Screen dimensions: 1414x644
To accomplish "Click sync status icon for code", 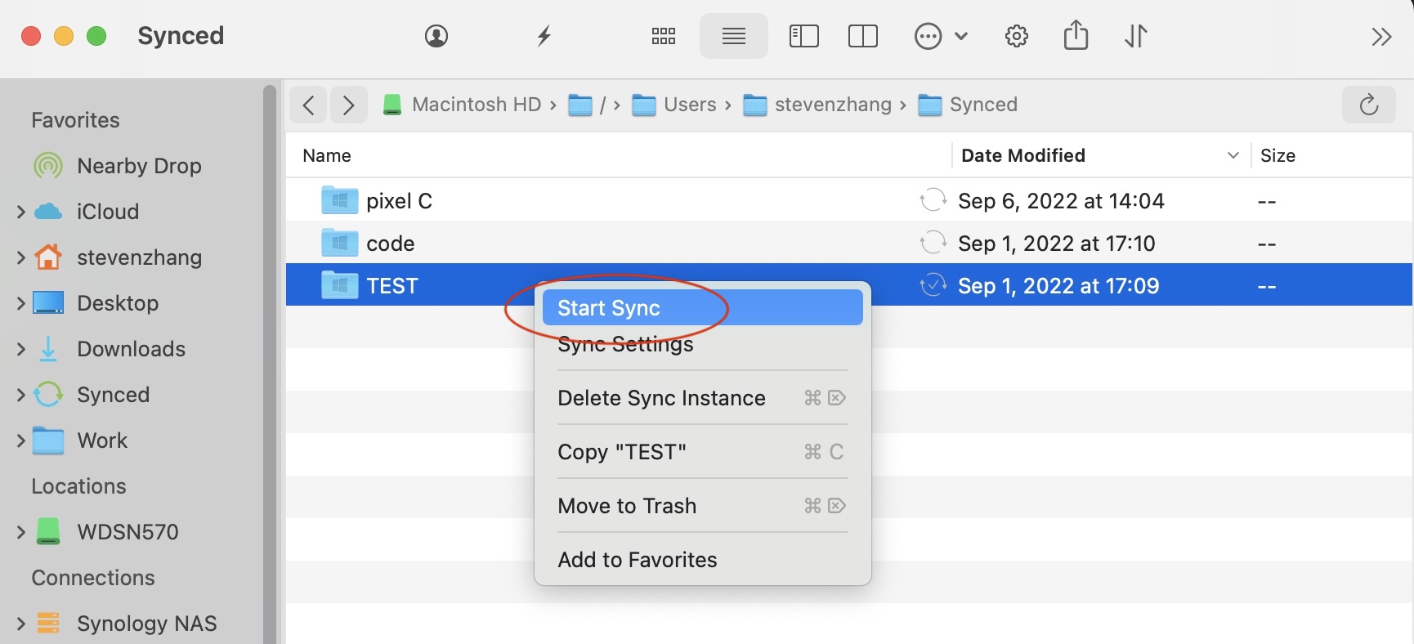I will tap(933, 243).
